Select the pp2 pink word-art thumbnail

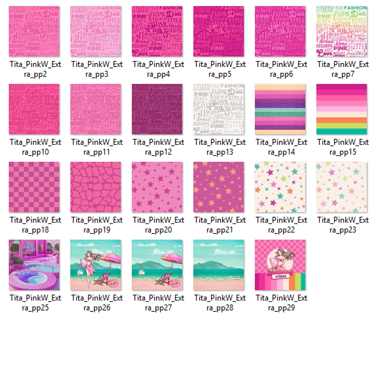34,31
